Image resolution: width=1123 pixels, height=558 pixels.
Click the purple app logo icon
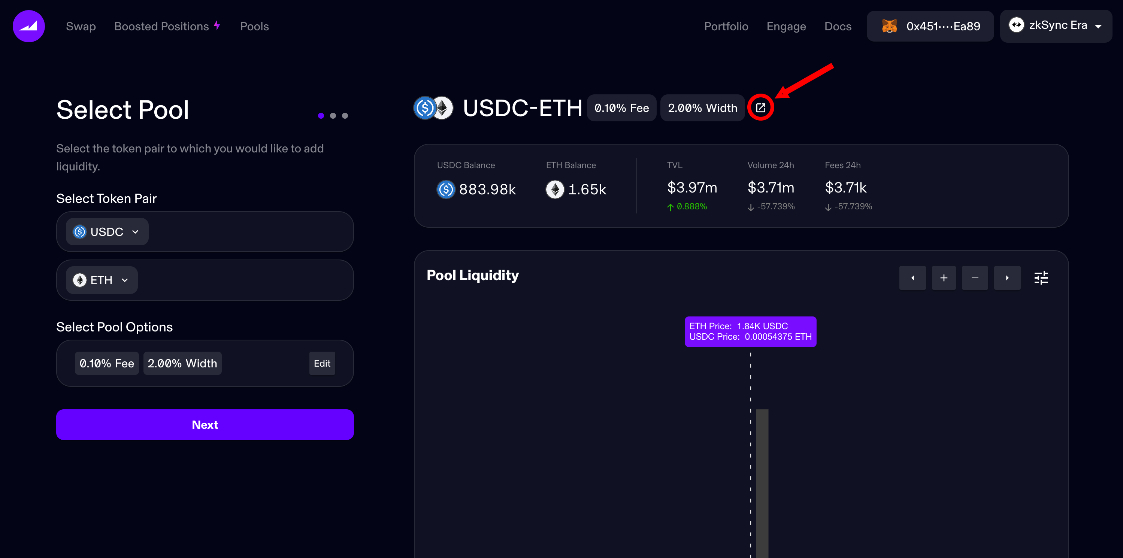coord(29,26)
